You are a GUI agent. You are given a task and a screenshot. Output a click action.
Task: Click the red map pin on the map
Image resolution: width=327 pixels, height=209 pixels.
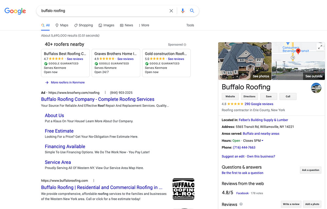coord(298,51)
